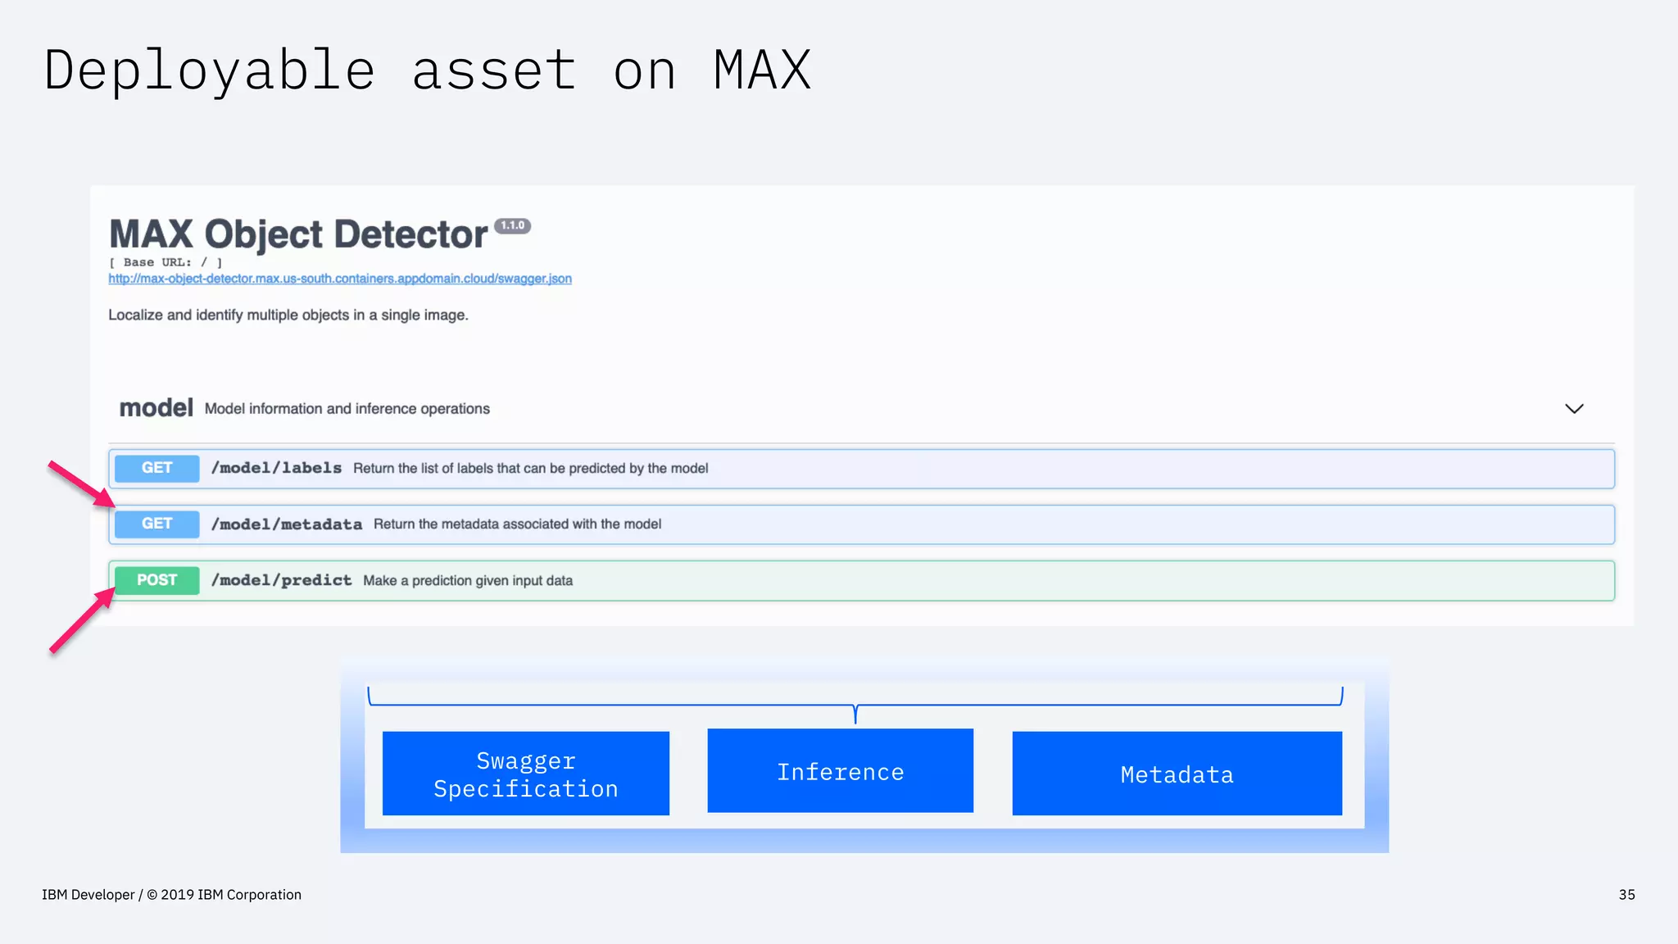The image size is (1678, 944).
Task: Collapse the model section chevron
Action: [1574, 409]
